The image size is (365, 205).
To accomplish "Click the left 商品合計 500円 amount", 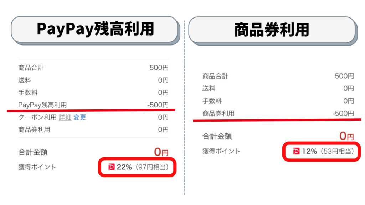I will click(x=159, y=68).
